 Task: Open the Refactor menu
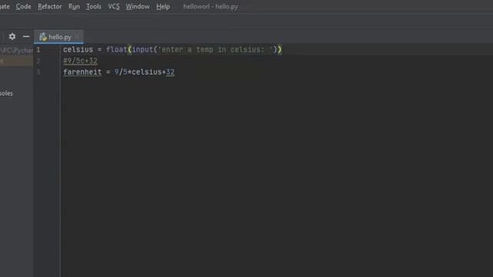(49, 6)
